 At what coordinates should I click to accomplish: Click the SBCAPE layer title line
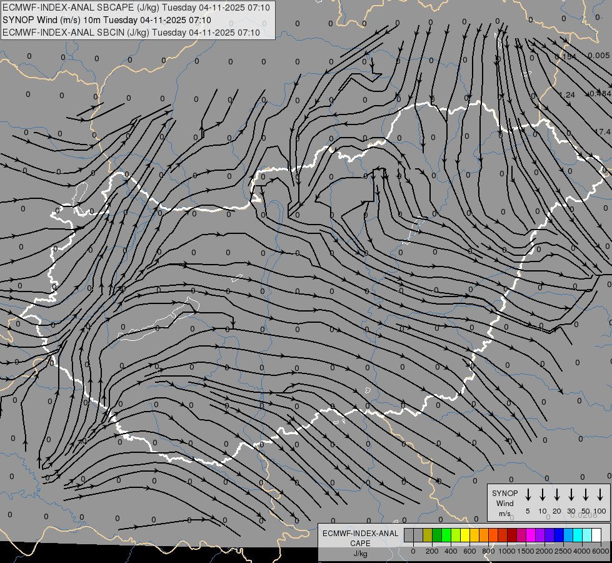(x=136, y=8)
